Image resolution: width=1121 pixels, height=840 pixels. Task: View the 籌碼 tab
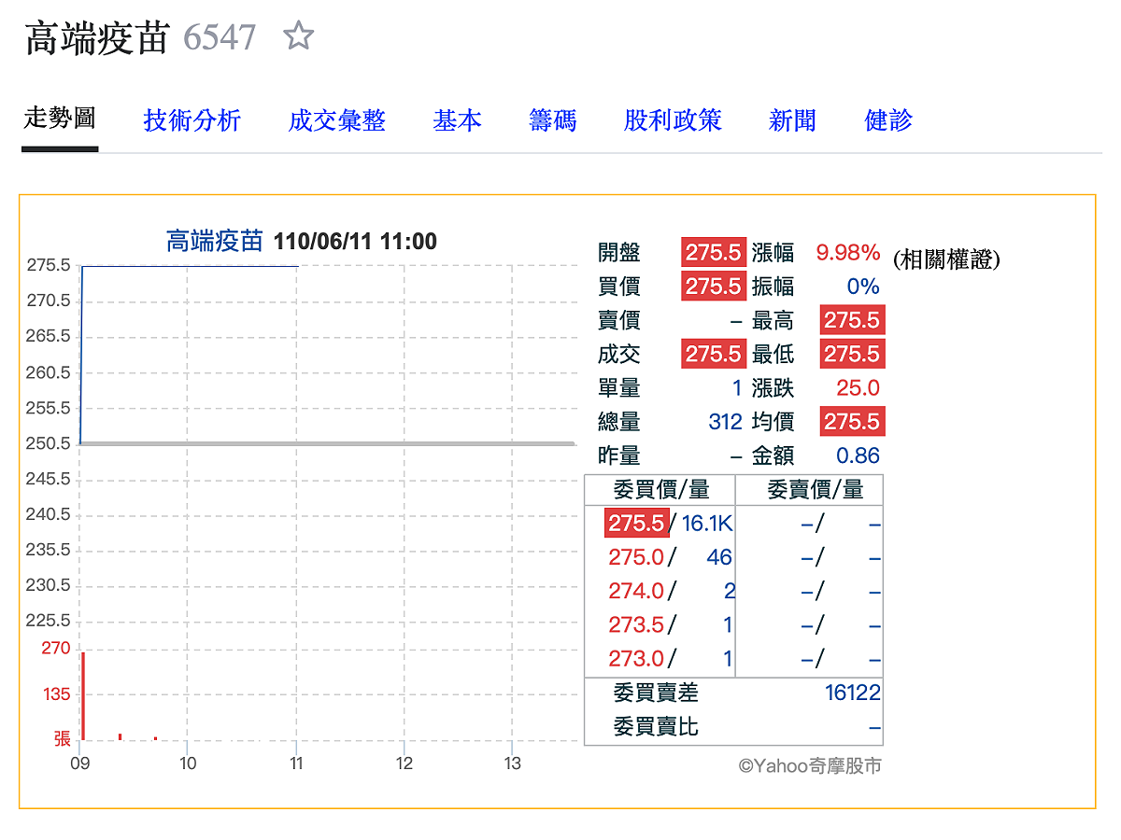click(x=553, y=120)
